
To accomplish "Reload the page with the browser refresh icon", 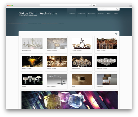I will pos(90,6).
